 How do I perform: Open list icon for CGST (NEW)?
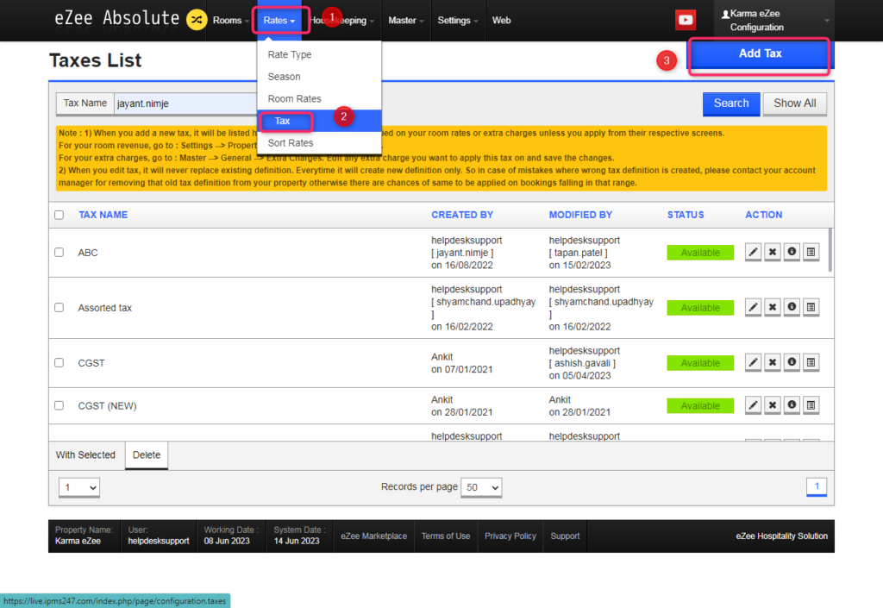[x=811, y=404]
